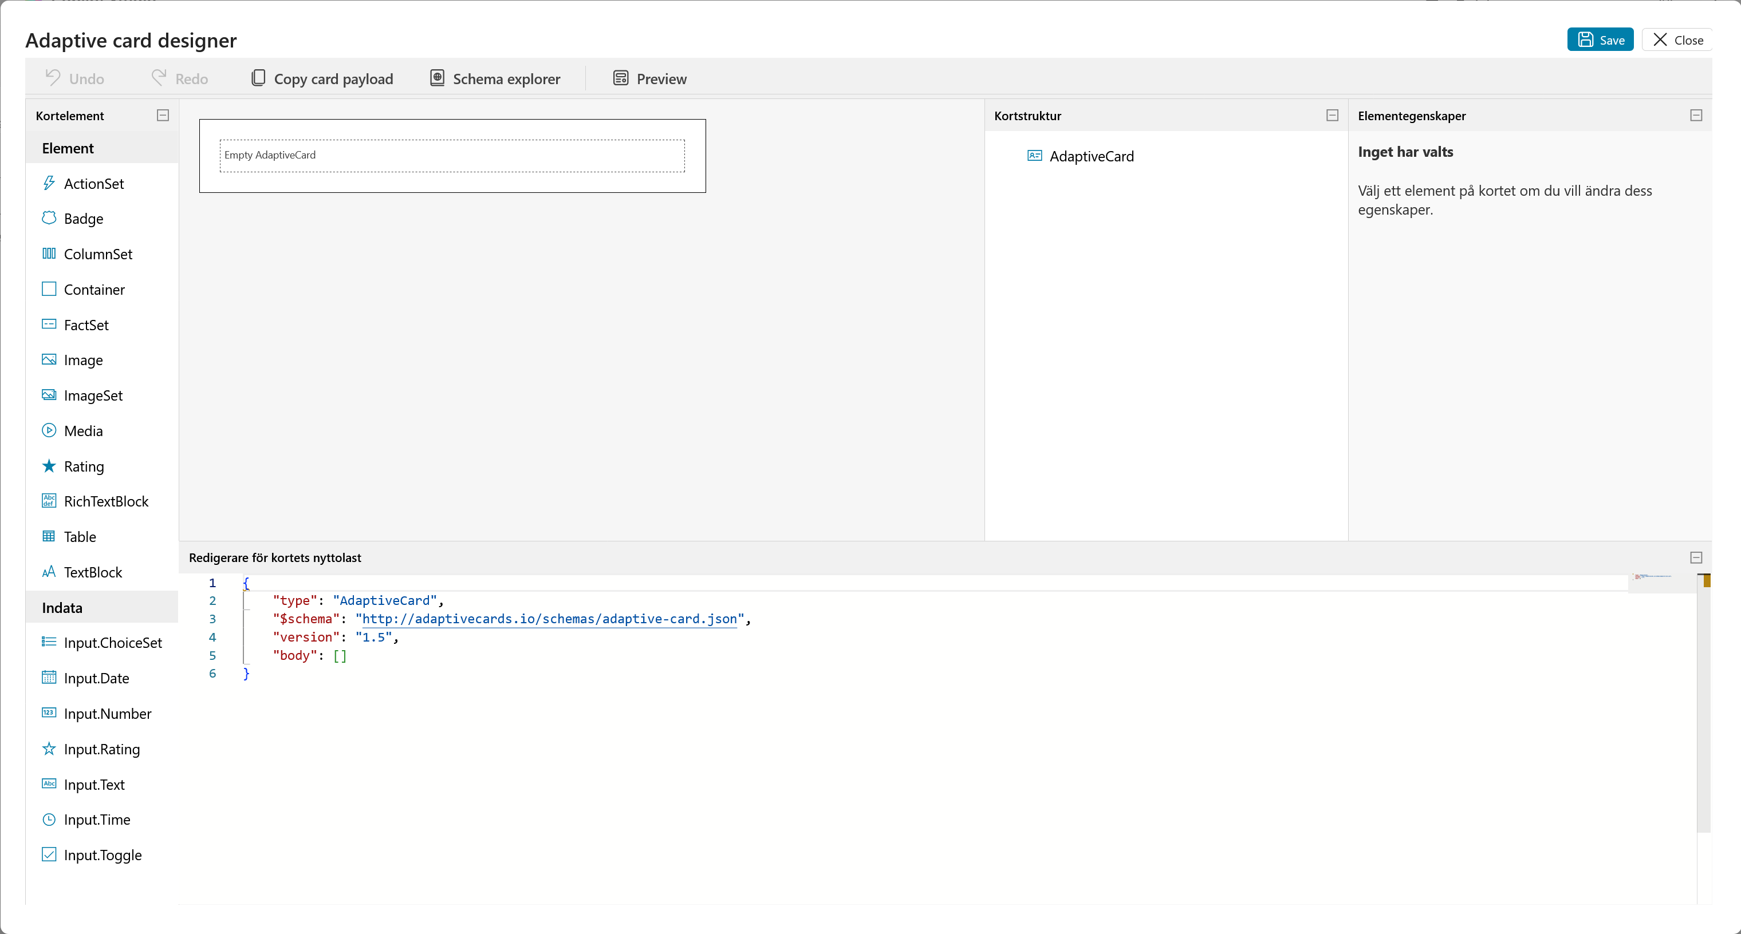Collapse the Kortstruktur panel
The width and height of the screenshot is (1741, 934).
click(1332, 116)
